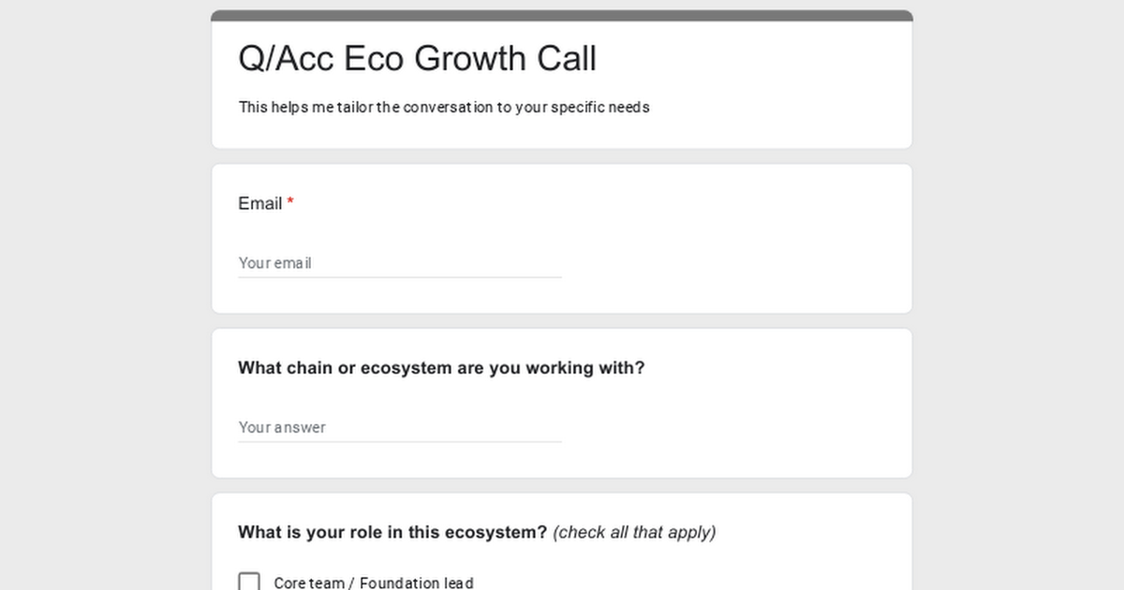Click the "What chain or ecosystem" question heading
1124x590 pixels.
(x=441, y=368)
